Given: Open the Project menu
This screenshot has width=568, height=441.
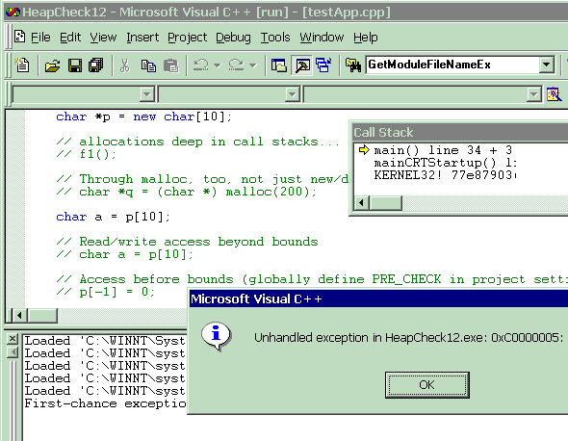Looking at the screenshot, I should pyautogui.click(x=188, y=38).
